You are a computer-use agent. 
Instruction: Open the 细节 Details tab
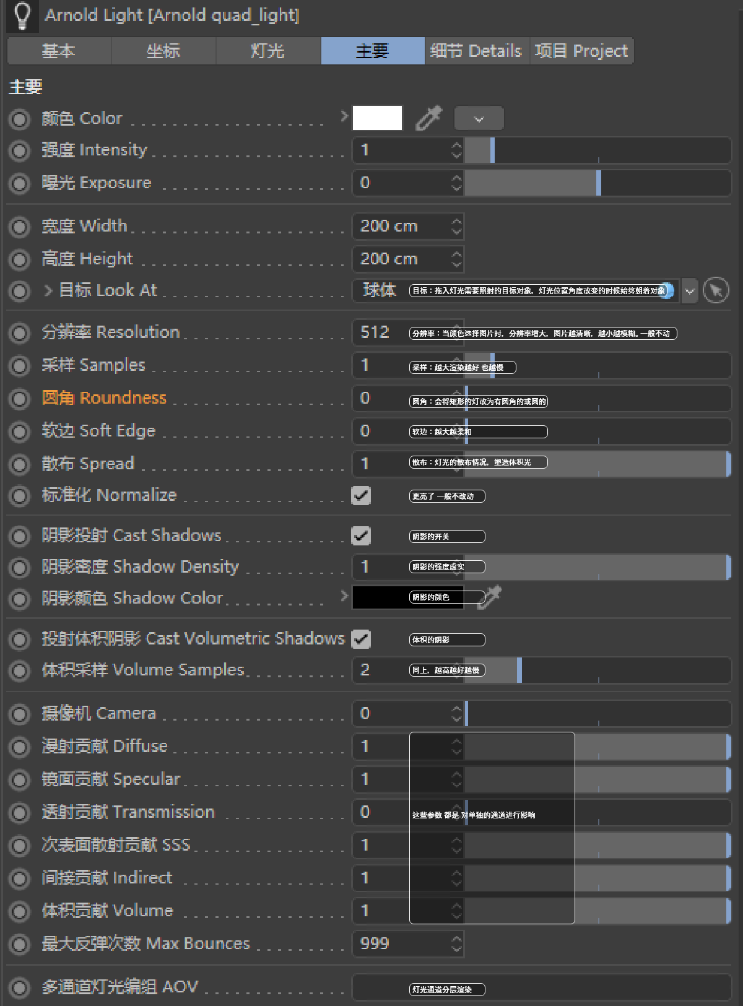point(477,51)
